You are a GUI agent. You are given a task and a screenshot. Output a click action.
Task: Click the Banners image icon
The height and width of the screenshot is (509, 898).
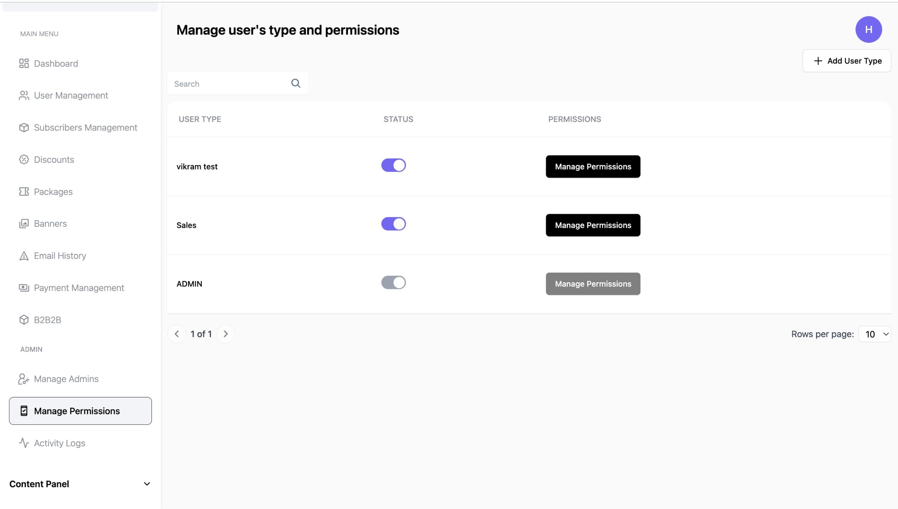24,224
